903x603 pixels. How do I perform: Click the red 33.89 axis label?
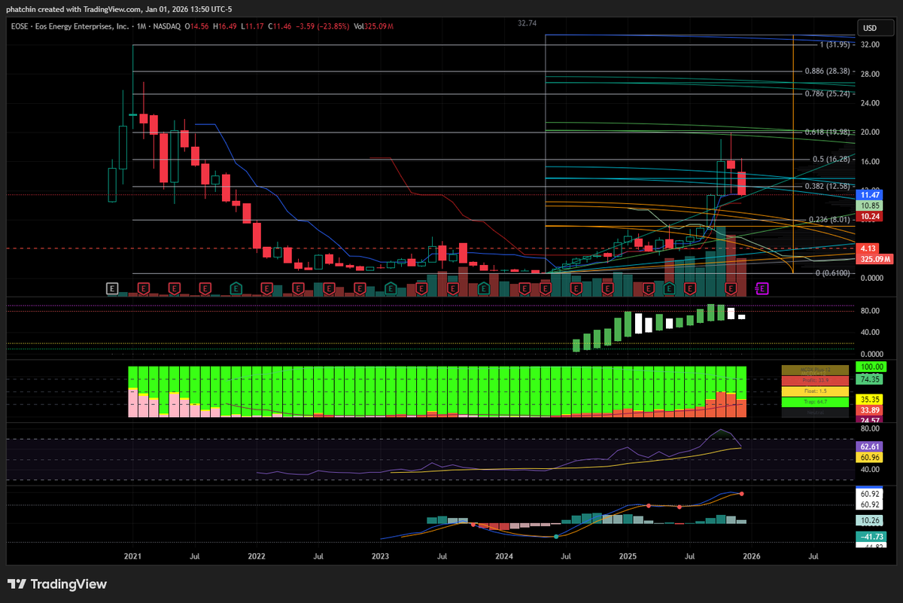(870, 410)
